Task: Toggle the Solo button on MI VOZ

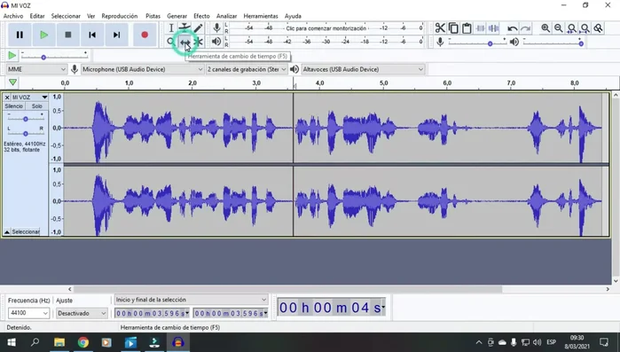Action: pos(36,106)
